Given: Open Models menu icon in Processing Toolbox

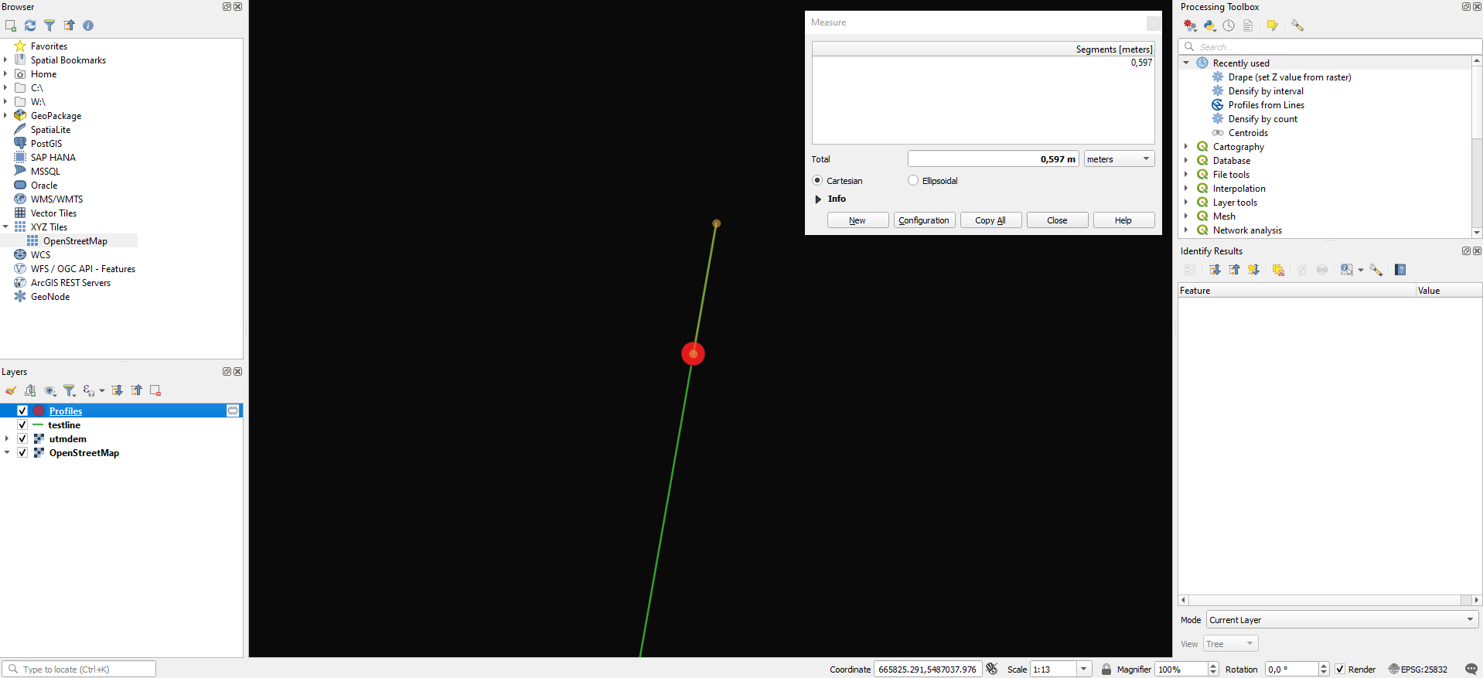Looking at the screenshot, I should tap(1190, 26).
